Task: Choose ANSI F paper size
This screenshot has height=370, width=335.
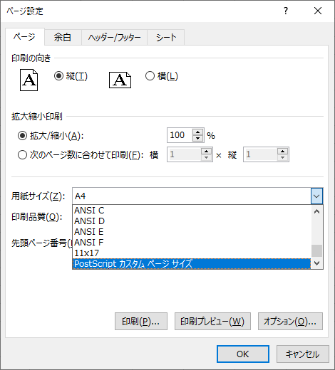Action: click(x=191, y=243)
